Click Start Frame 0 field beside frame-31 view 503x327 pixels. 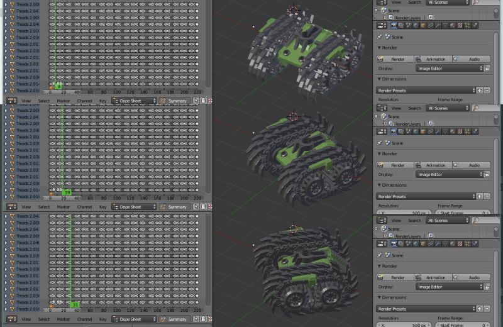pyautogui.click(x=463, y=324)
